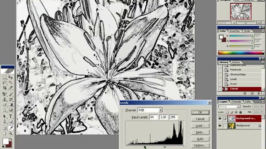Hide the Background layer

pos(220,126)
